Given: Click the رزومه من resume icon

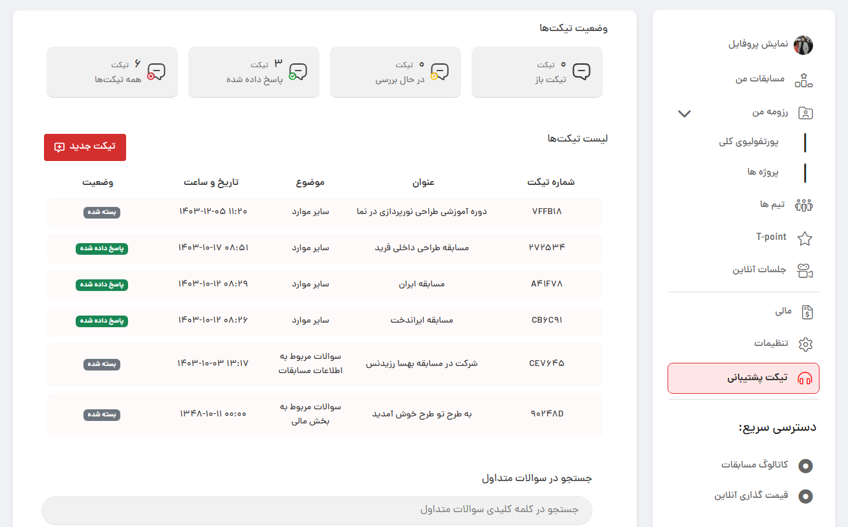Looking at the screenshot, I should (805, 113).
